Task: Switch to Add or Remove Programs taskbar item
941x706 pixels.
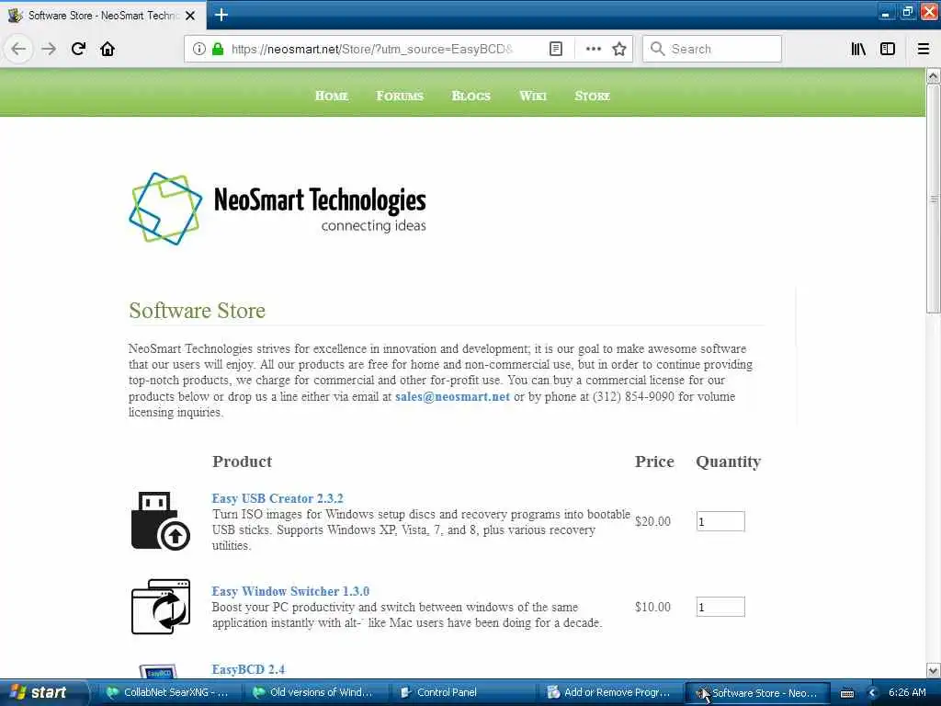Action: (x=610, y=693)
